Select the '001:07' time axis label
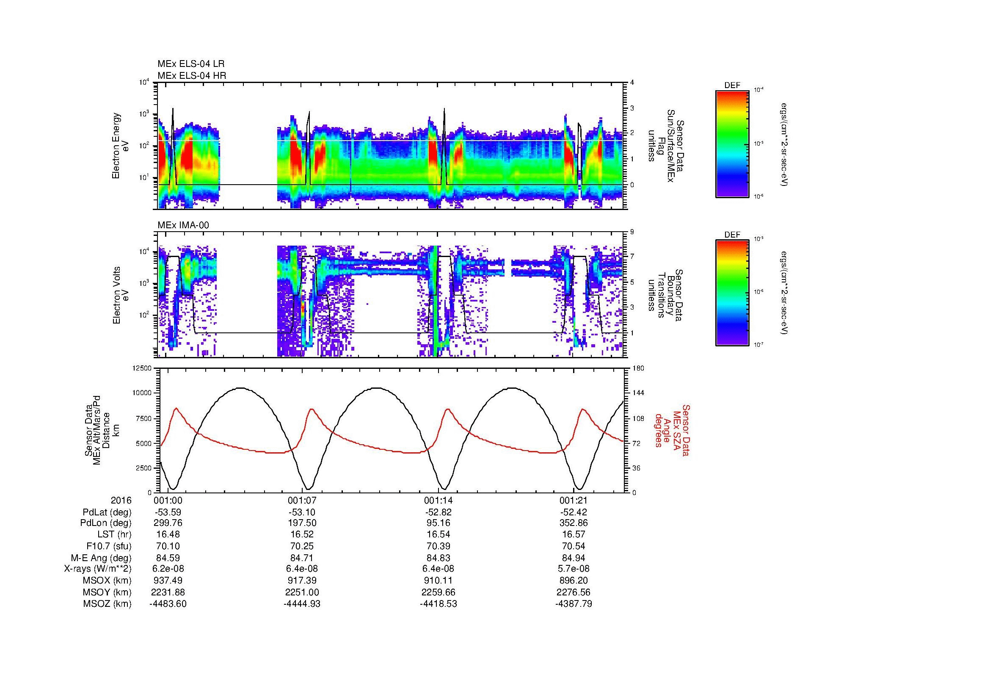Image resolution: width=990 pixels, height=700 pixels. tap(302, 501)
